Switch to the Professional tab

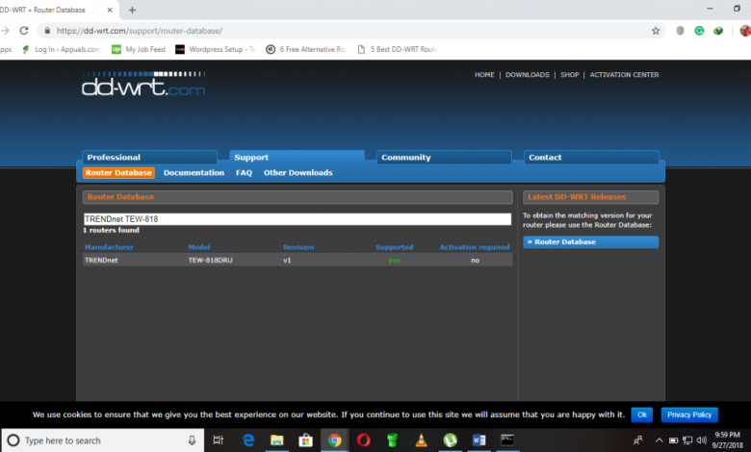(x=149, y=158)
